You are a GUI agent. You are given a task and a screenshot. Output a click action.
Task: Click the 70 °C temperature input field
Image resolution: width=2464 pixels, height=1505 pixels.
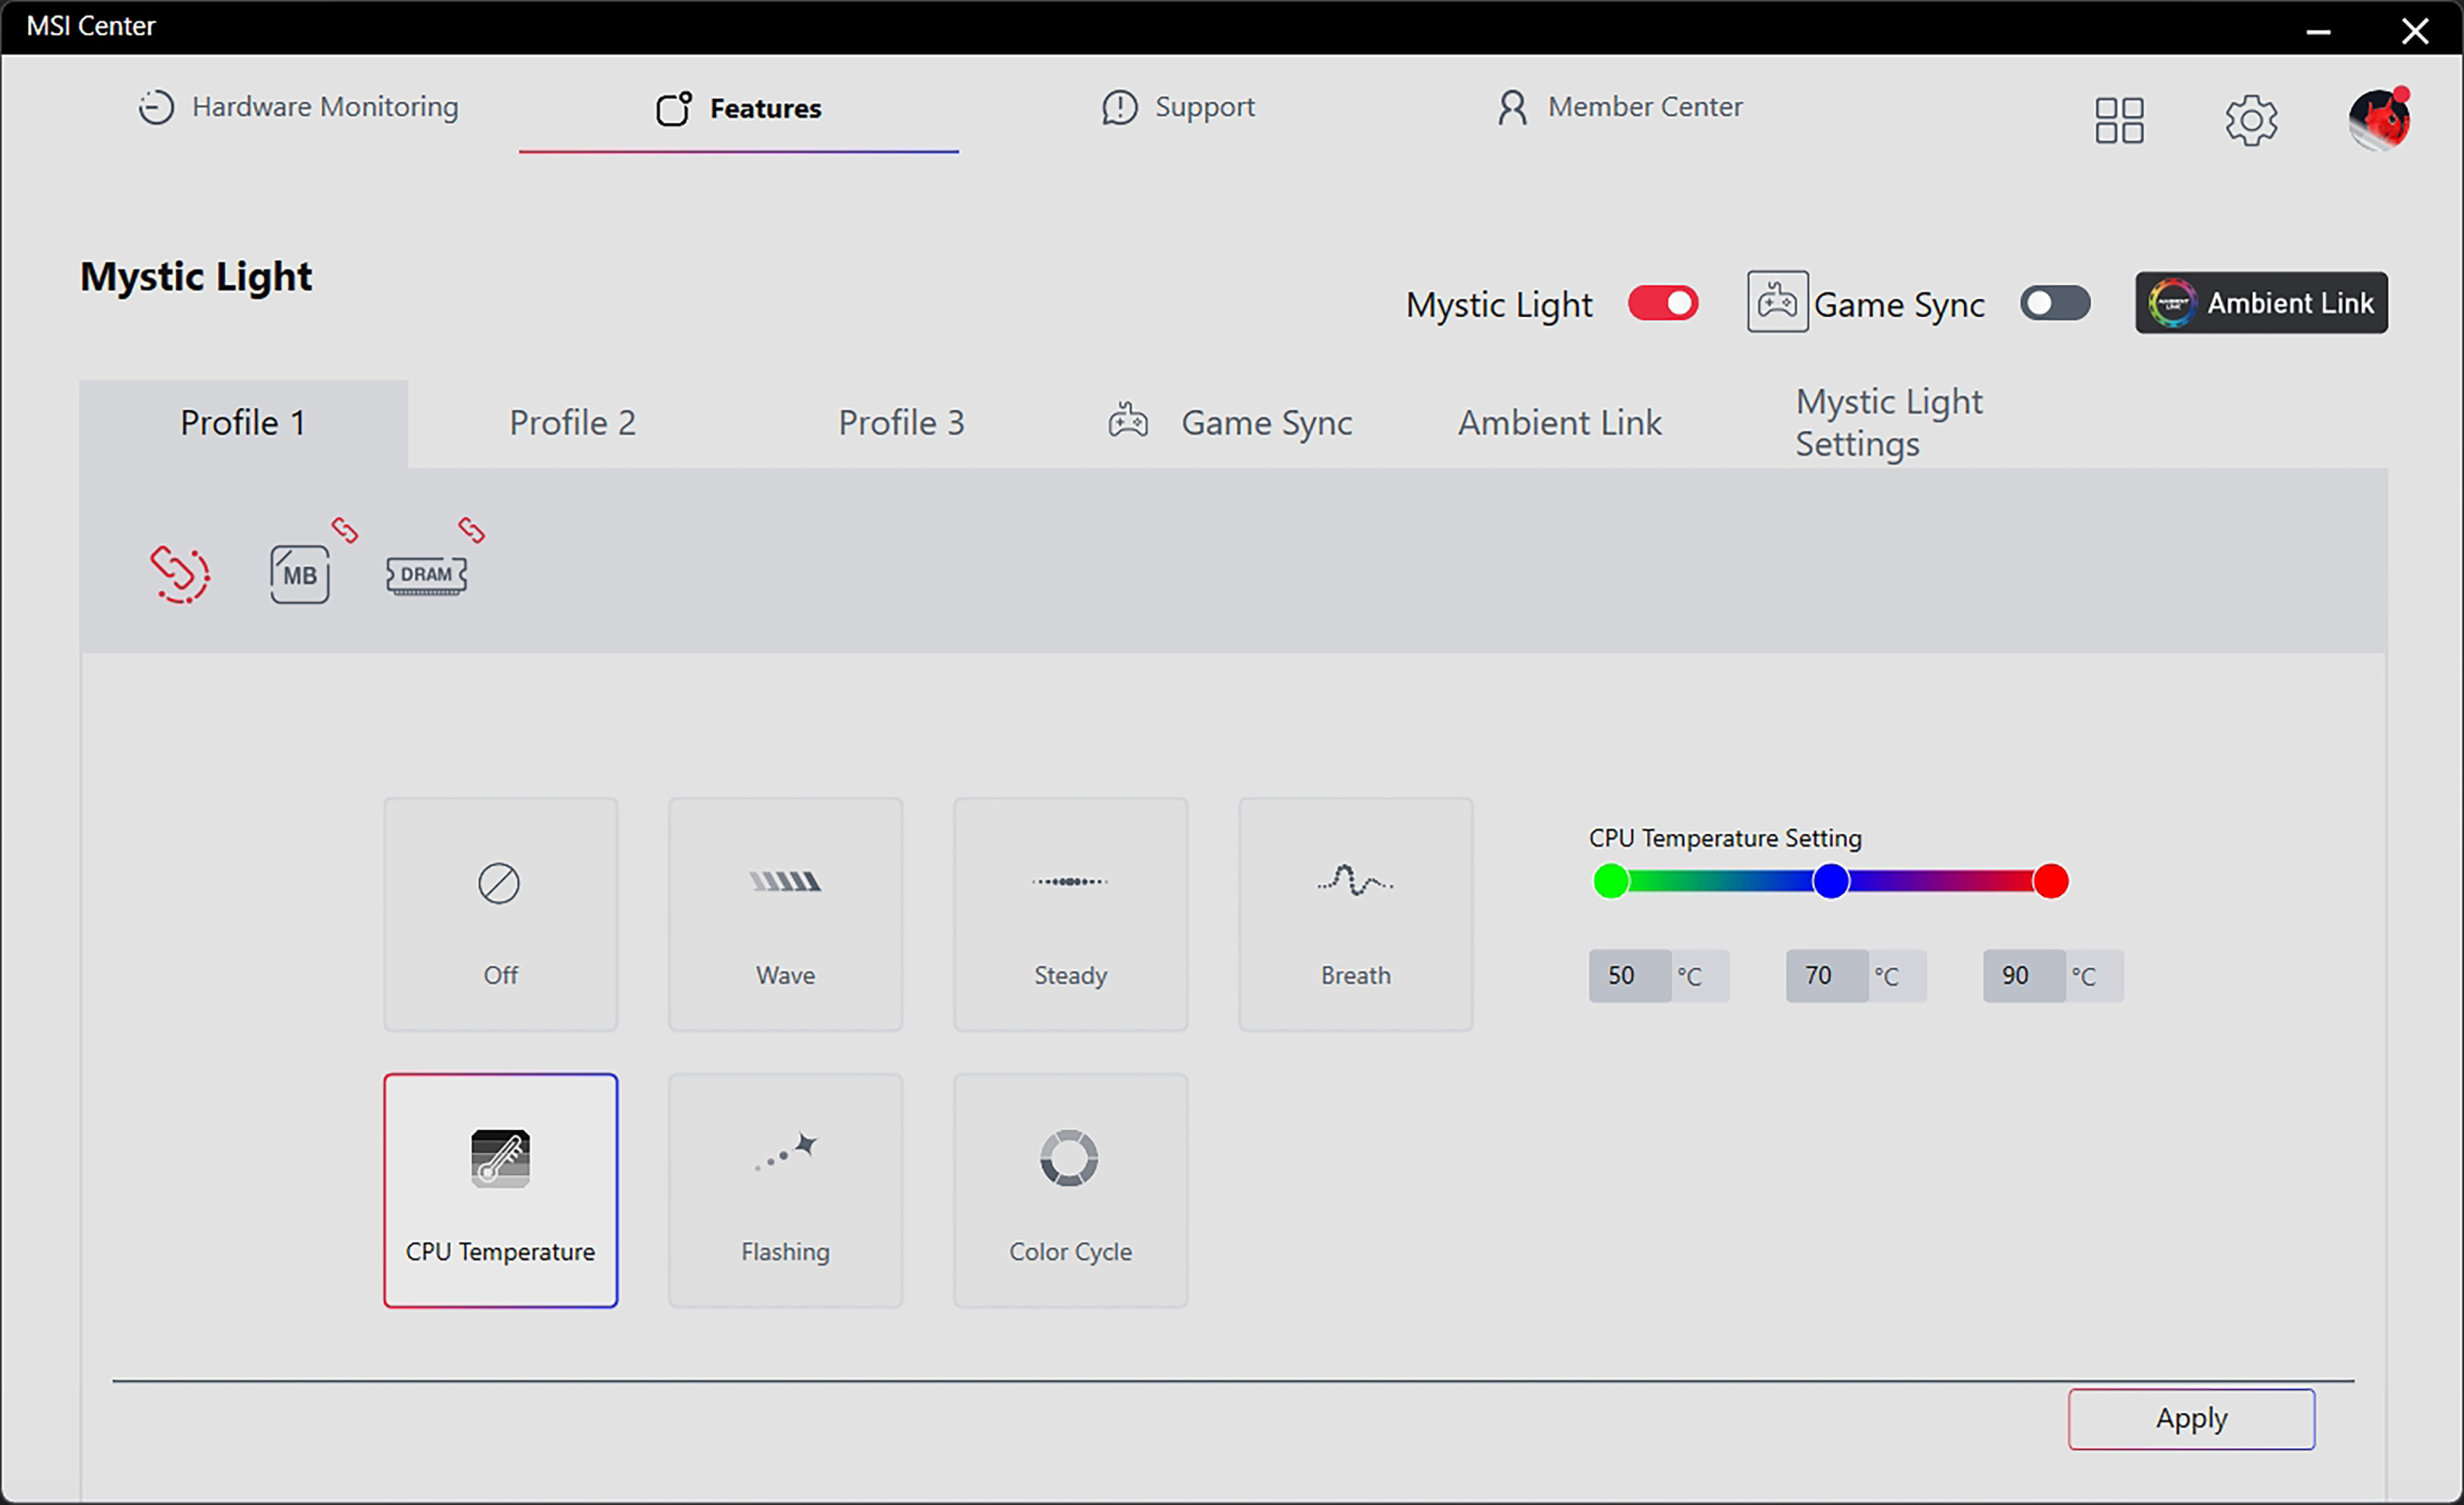pyautogui.click(x=1825, y=976)
